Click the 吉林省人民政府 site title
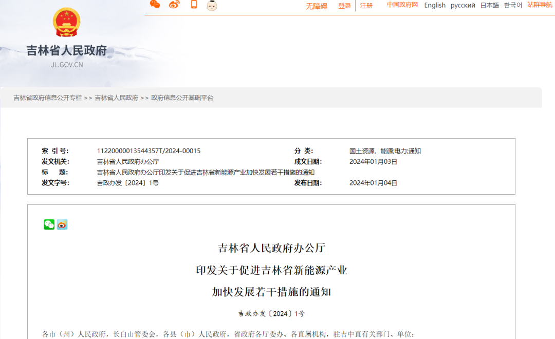The image size is (555, 339). point(67,50)
